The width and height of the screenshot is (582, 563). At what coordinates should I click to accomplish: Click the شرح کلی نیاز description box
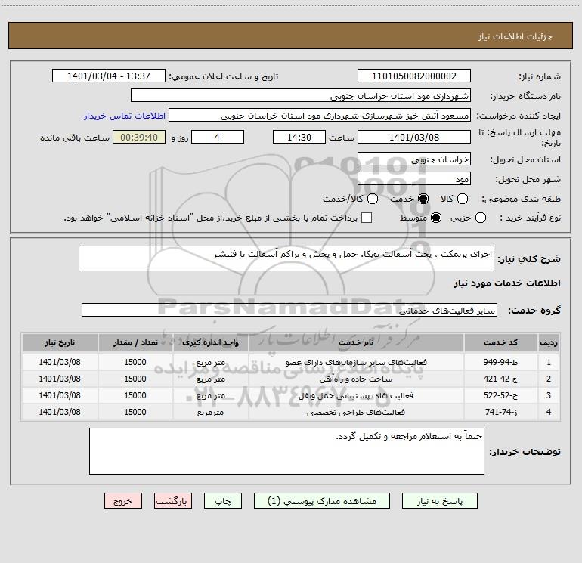(x=286, y=258)
